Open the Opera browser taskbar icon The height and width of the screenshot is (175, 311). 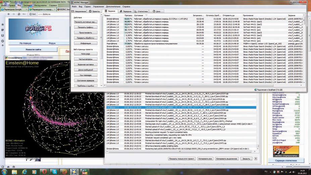coord(44,171)
